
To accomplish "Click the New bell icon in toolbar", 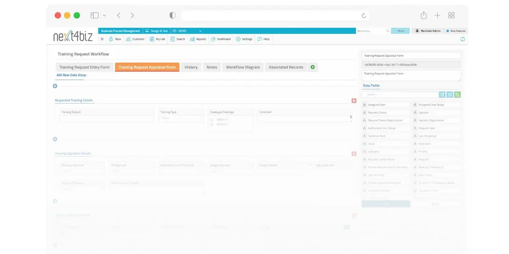I will tap(111, 39).
